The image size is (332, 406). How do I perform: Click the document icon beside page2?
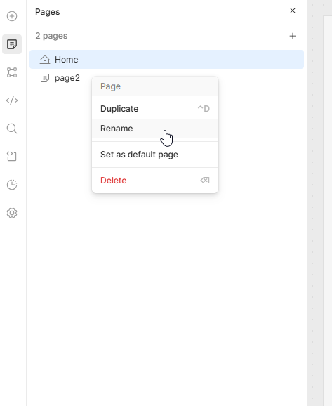pos(45,78)
